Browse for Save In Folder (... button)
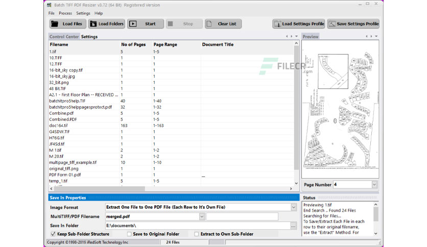Image resolution: width=427 pixels, height=247 pixels. click(x=293, y=226)
